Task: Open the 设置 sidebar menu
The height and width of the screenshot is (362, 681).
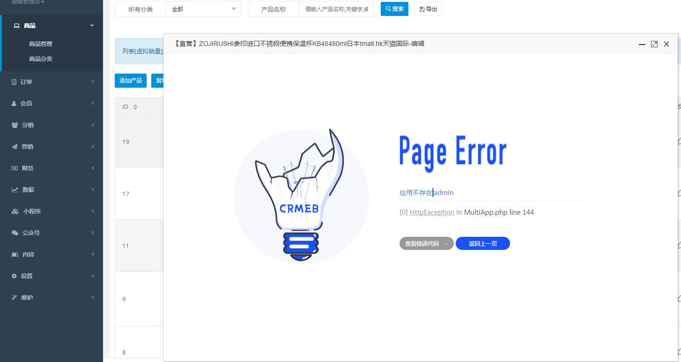Action: click(52, 276)
